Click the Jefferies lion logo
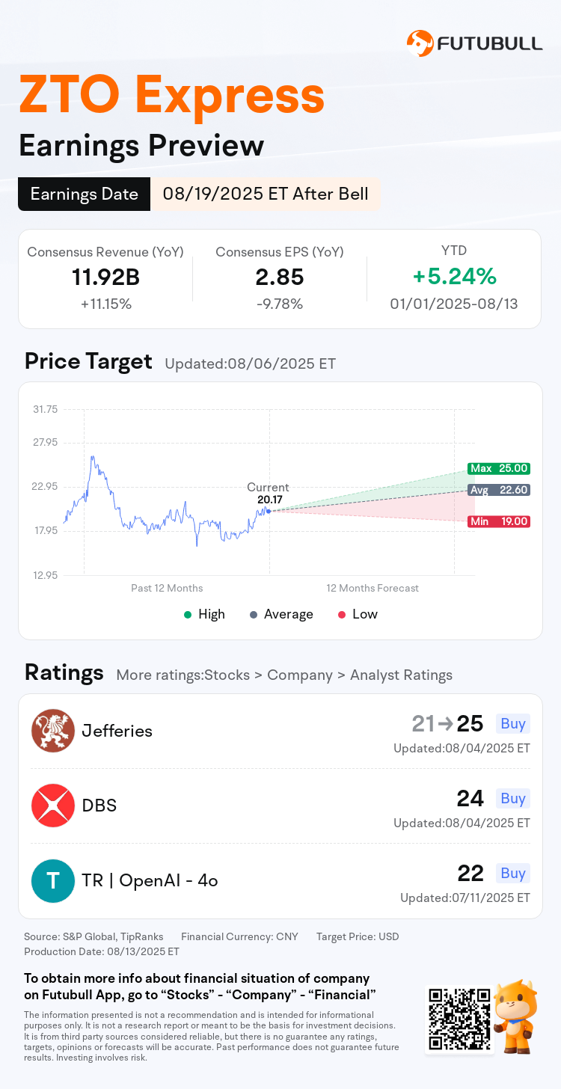 53,731
